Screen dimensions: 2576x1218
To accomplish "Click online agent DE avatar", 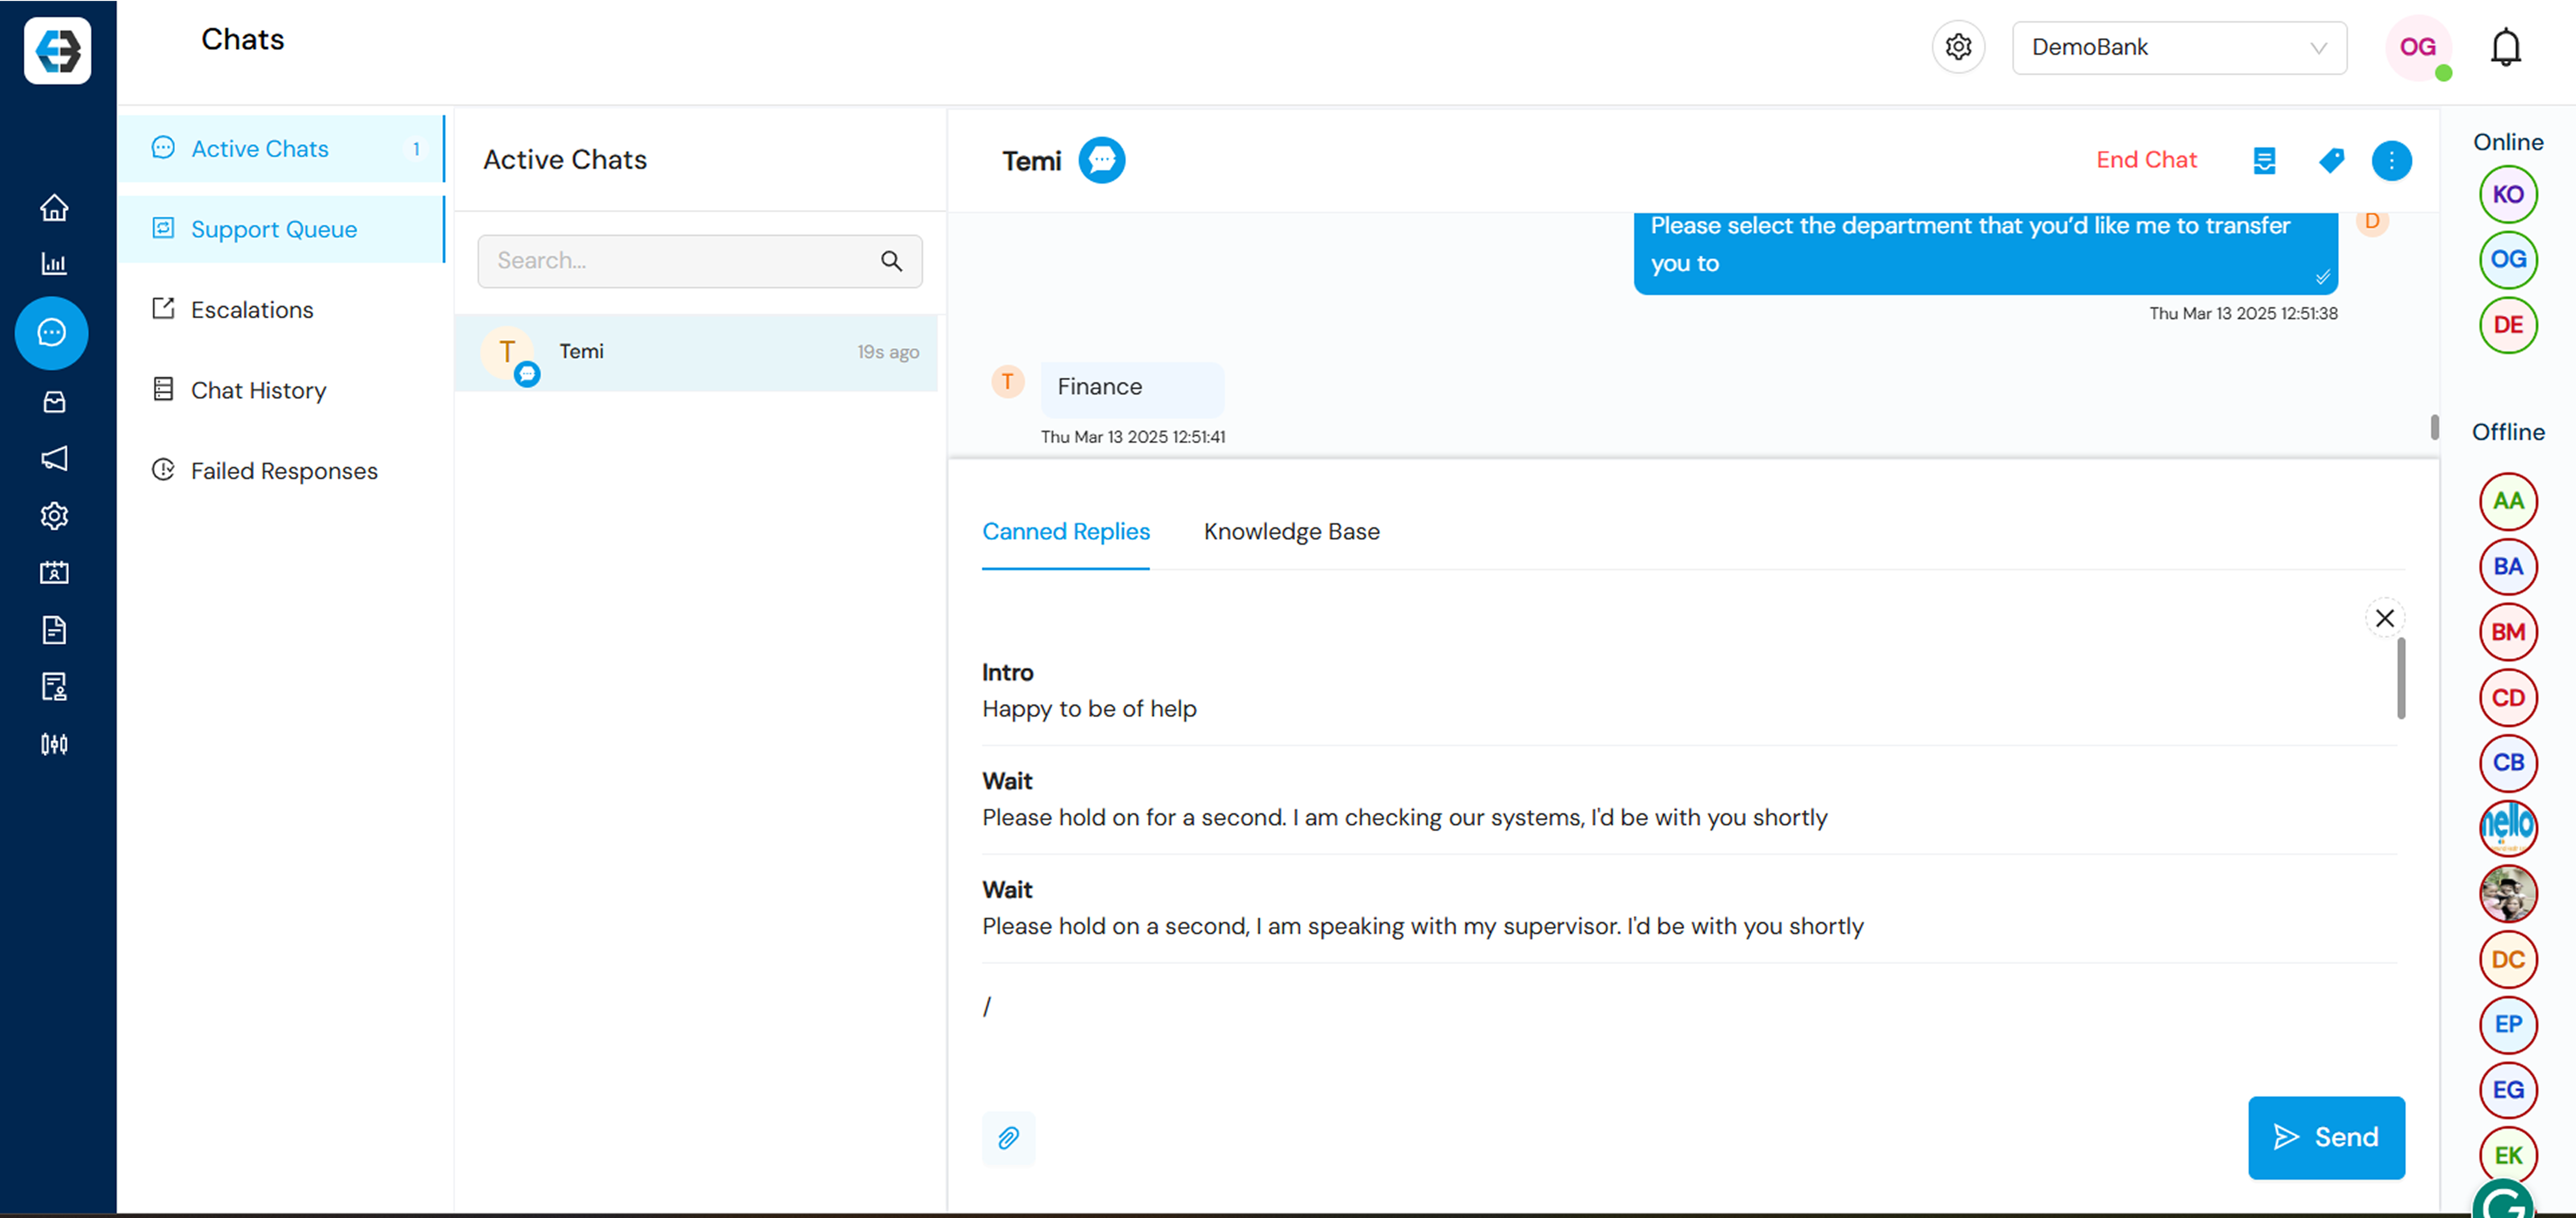I will point(2508,325).
